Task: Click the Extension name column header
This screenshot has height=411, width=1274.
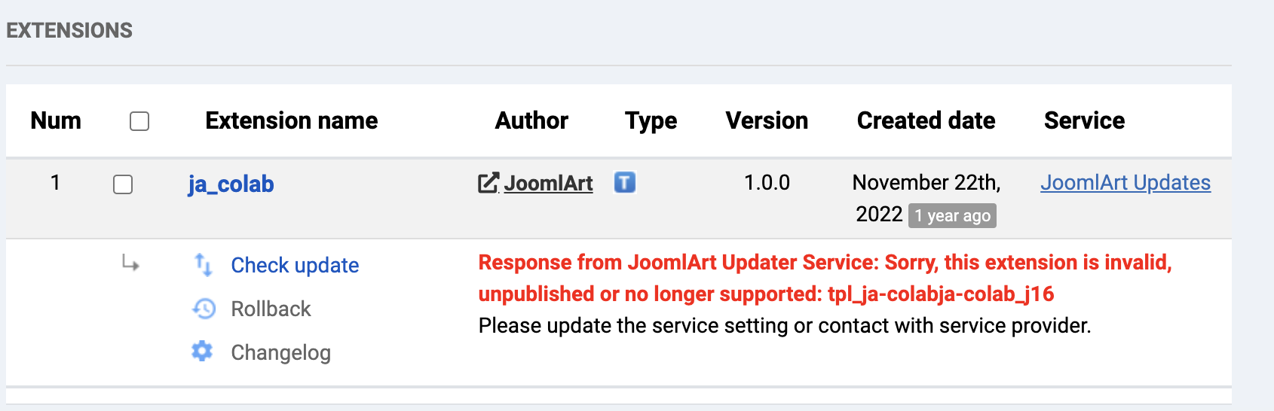Action: (292, 120)
